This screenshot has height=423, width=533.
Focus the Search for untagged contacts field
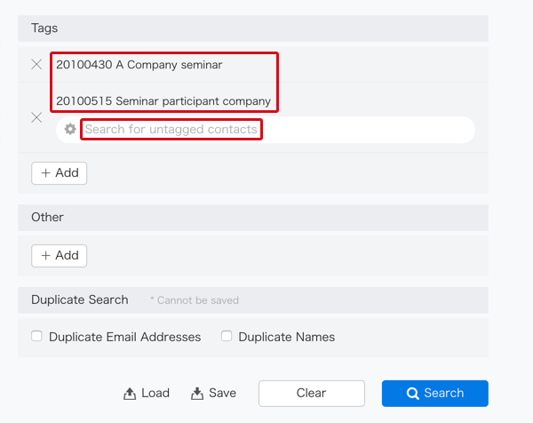pyautogui.click(x=266, y=130)
